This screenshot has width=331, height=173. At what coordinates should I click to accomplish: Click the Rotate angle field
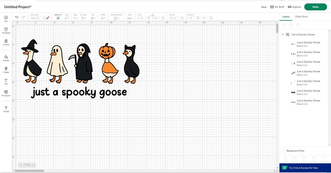click(178, 18)
